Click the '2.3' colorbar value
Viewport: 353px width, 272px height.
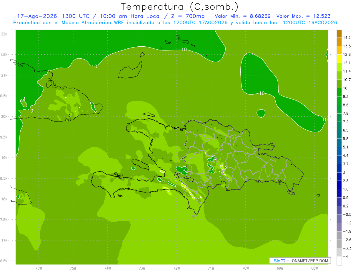point(346,181)
